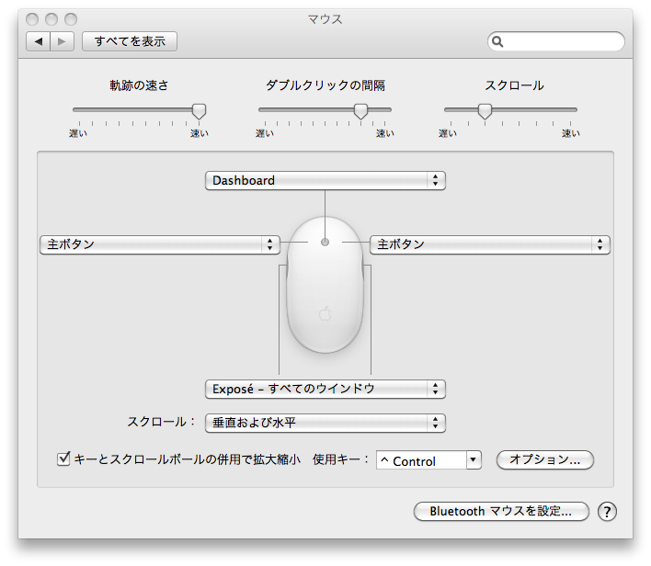The height and width of the screenshot is (566, 651).
Task: Click the red close window button
Action: 34,18
